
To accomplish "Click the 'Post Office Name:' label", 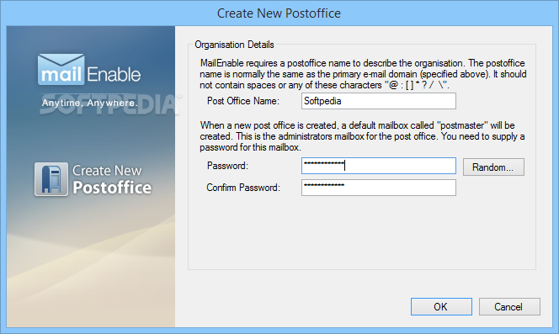I will coord(243,101).
